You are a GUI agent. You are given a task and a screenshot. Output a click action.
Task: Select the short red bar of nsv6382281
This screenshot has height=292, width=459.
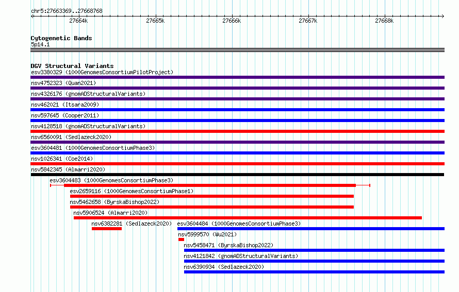pos(107,229)
